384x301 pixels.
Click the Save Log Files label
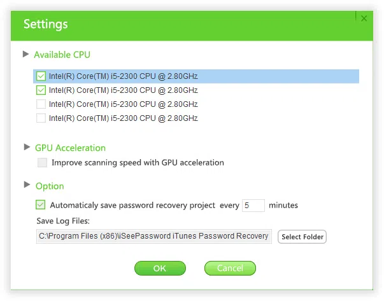coord(63,221)
